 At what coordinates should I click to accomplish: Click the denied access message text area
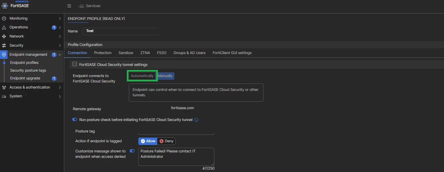coord(176,156)
